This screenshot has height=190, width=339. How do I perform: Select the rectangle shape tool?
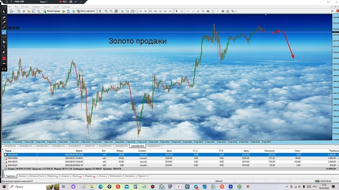point(4,37)
